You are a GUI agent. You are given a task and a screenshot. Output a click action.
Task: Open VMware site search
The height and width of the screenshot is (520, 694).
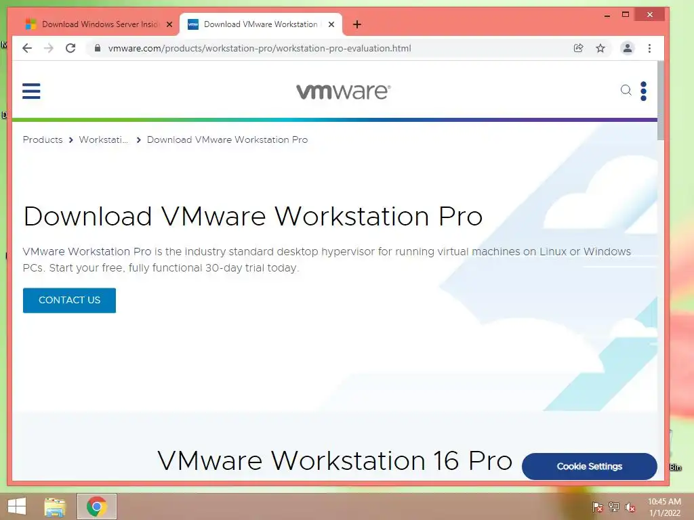click(x=626, y=90)
